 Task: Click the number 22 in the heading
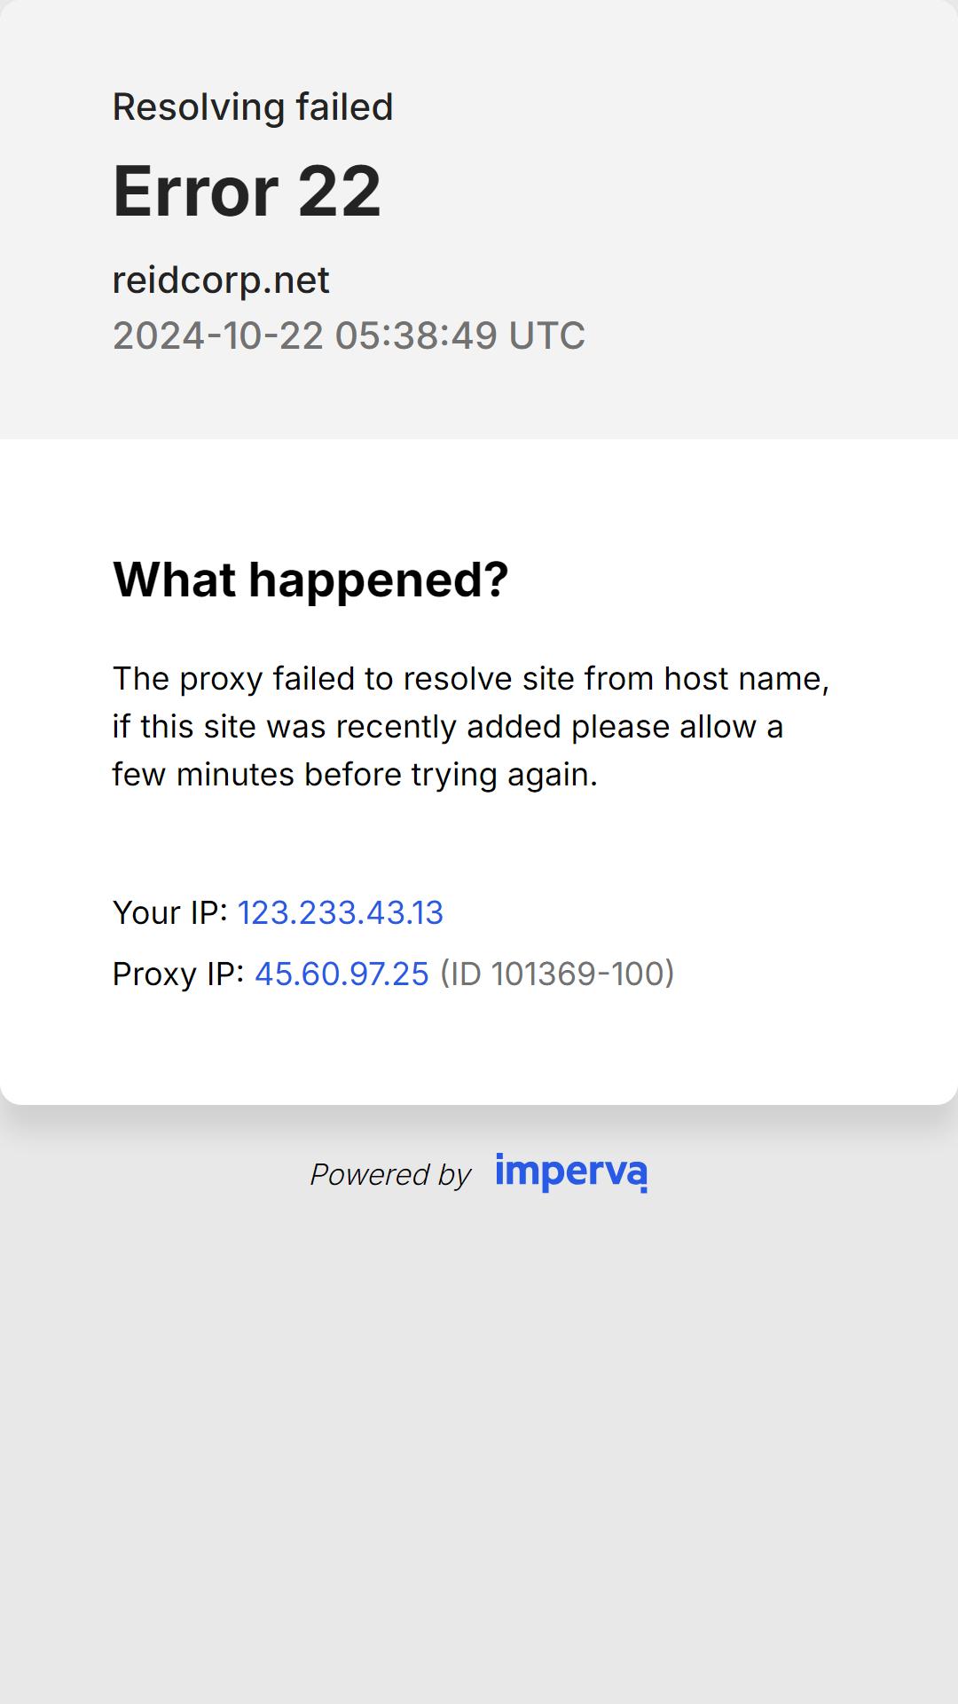(x=340, y=191)
